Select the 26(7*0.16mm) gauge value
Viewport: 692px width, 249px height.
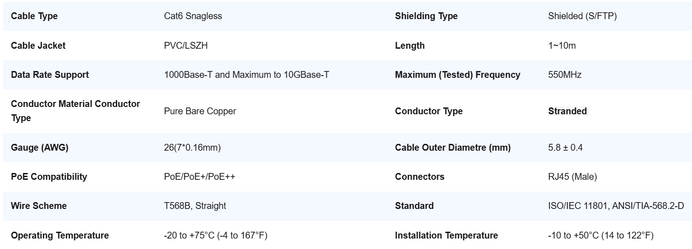click(192, 147)
